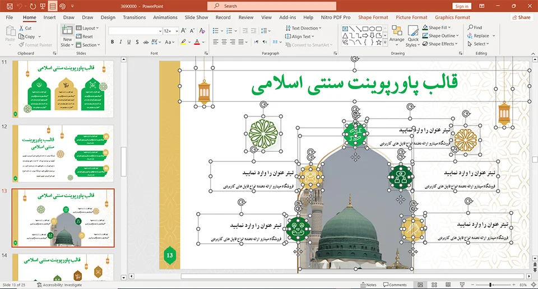Pick the star shape in gallery
Image resolution: width=538 pixels, height=289 pixels.
tap(379, 43)
